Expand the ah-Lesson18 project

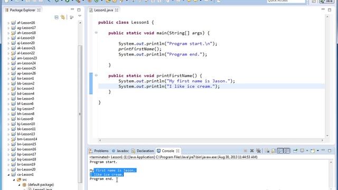click(x=8, y=33)
